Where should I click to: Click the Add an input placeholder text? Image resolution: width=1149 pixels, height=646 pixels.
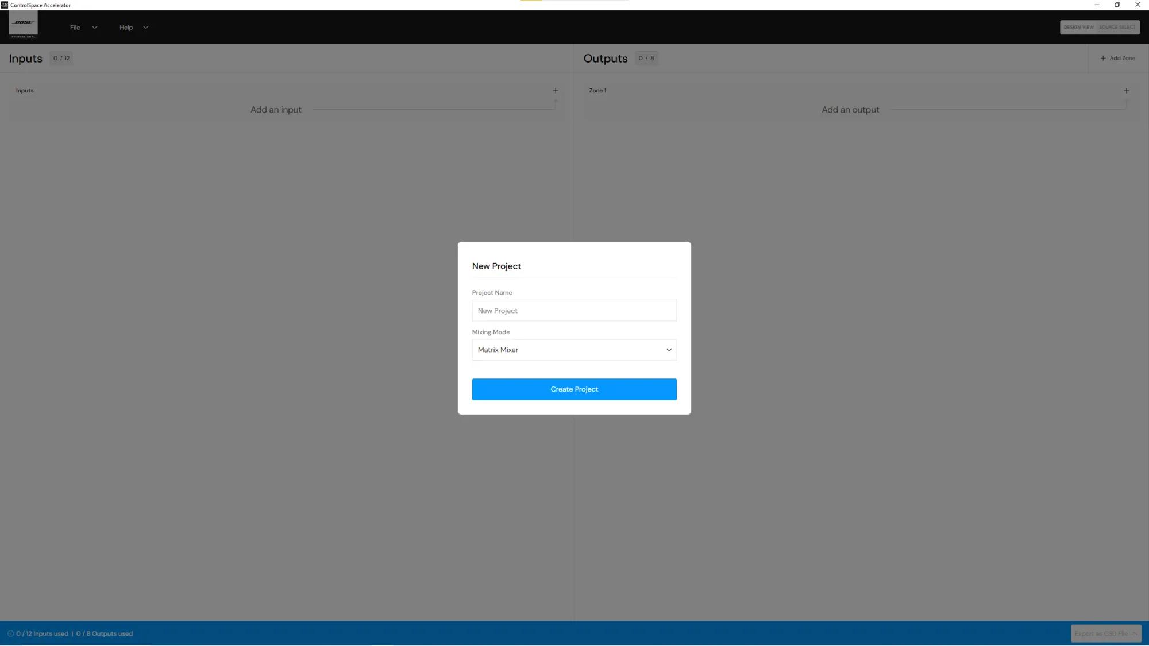click(x=276, y=110)
